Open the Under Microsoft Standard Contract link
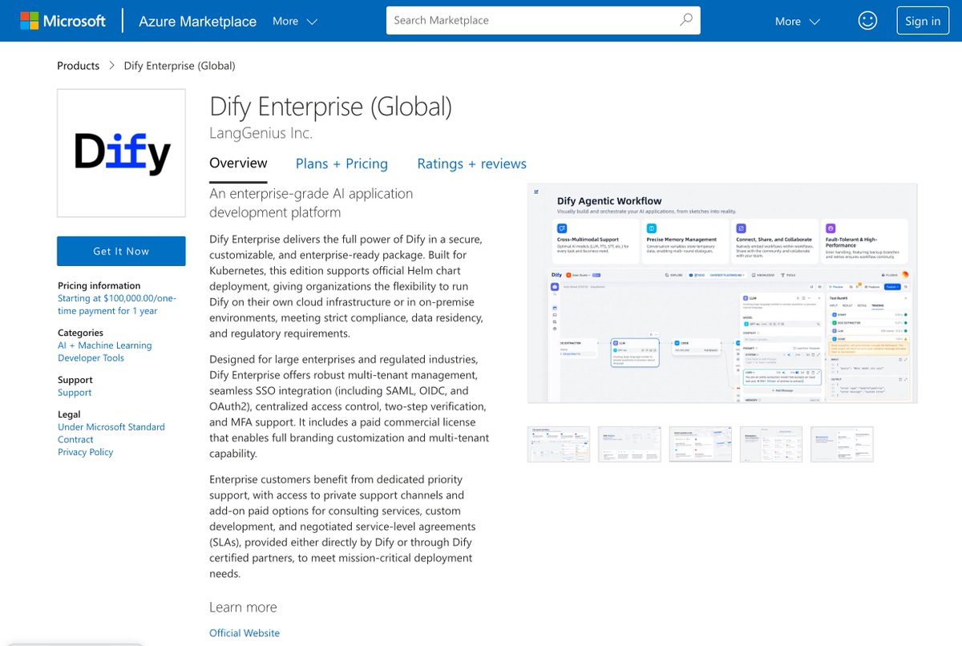 pos(111,434)
